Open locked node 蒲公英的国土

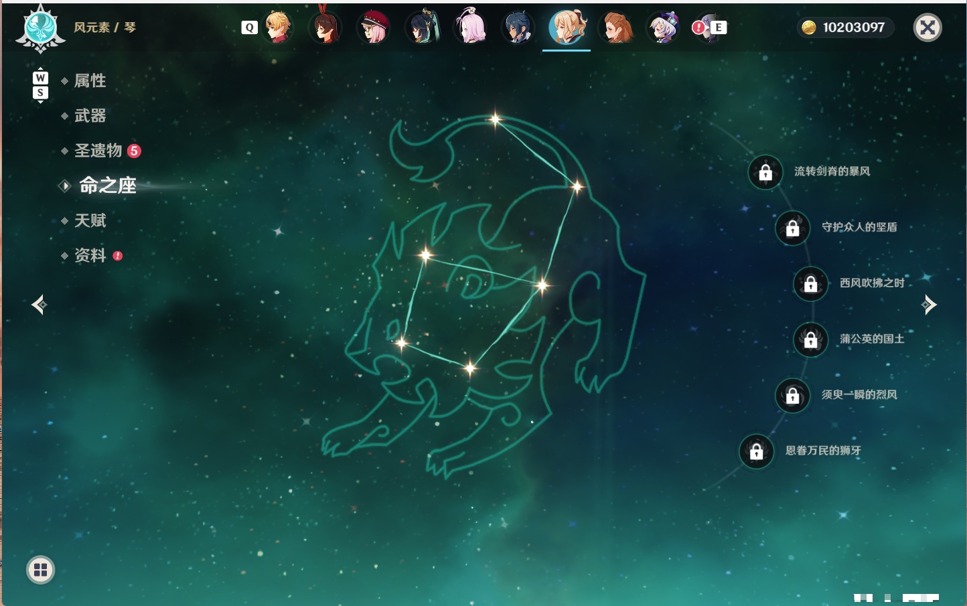[811, 339]
